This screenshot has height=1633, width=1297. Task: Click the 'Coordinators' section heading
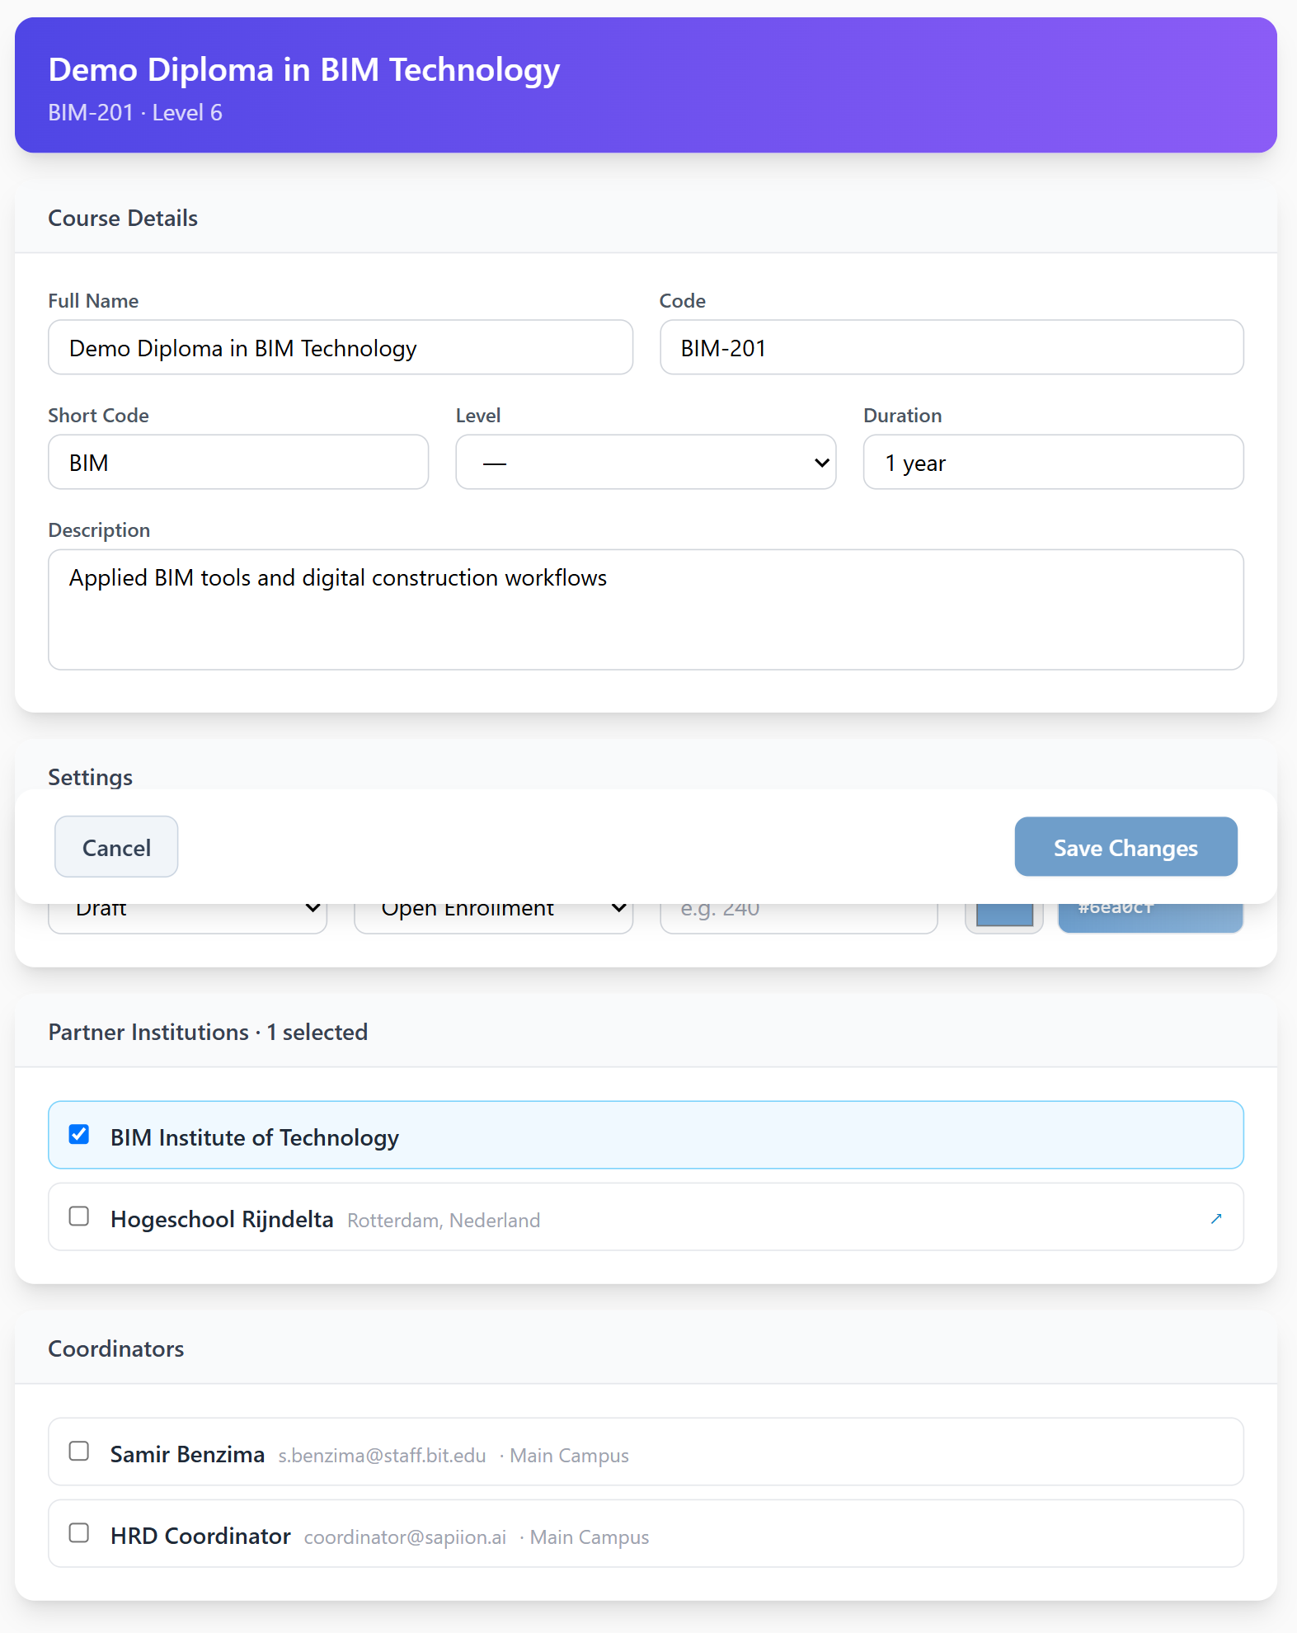pyautogui.click(x=116, y=1348)
